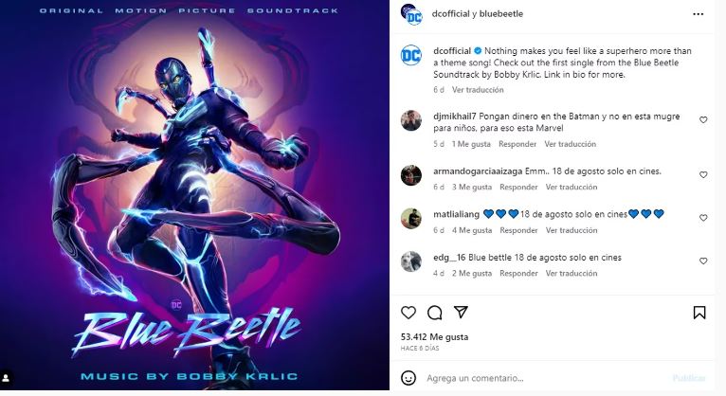Open the bluebeetle profile link in header

coord(501,14)
